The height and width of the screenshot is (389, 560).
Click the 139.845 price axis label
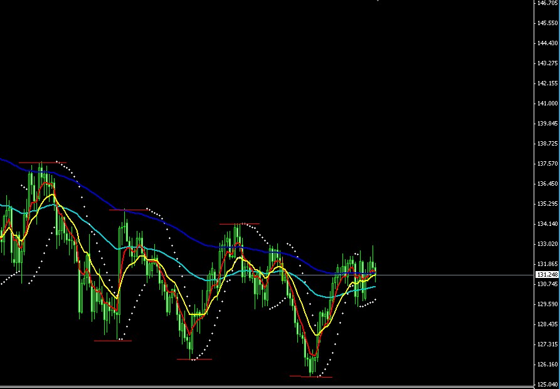click(x=547, y=123)
